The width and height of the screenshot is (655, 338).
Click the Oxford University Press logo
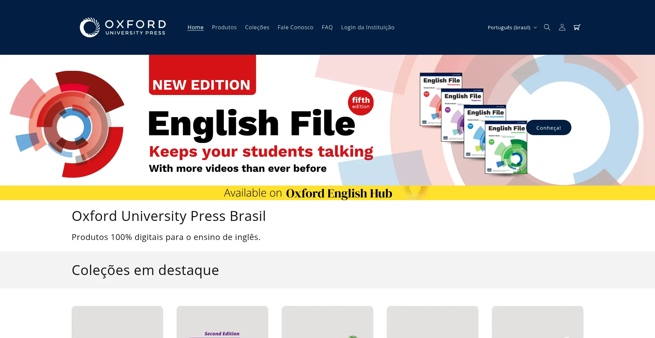click(x=123, y=27)
